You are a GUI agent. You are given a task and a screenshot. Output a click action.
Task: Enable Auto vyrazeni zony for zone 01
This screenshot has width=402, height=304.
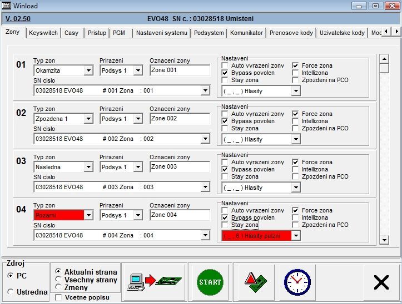click(225, 65)
